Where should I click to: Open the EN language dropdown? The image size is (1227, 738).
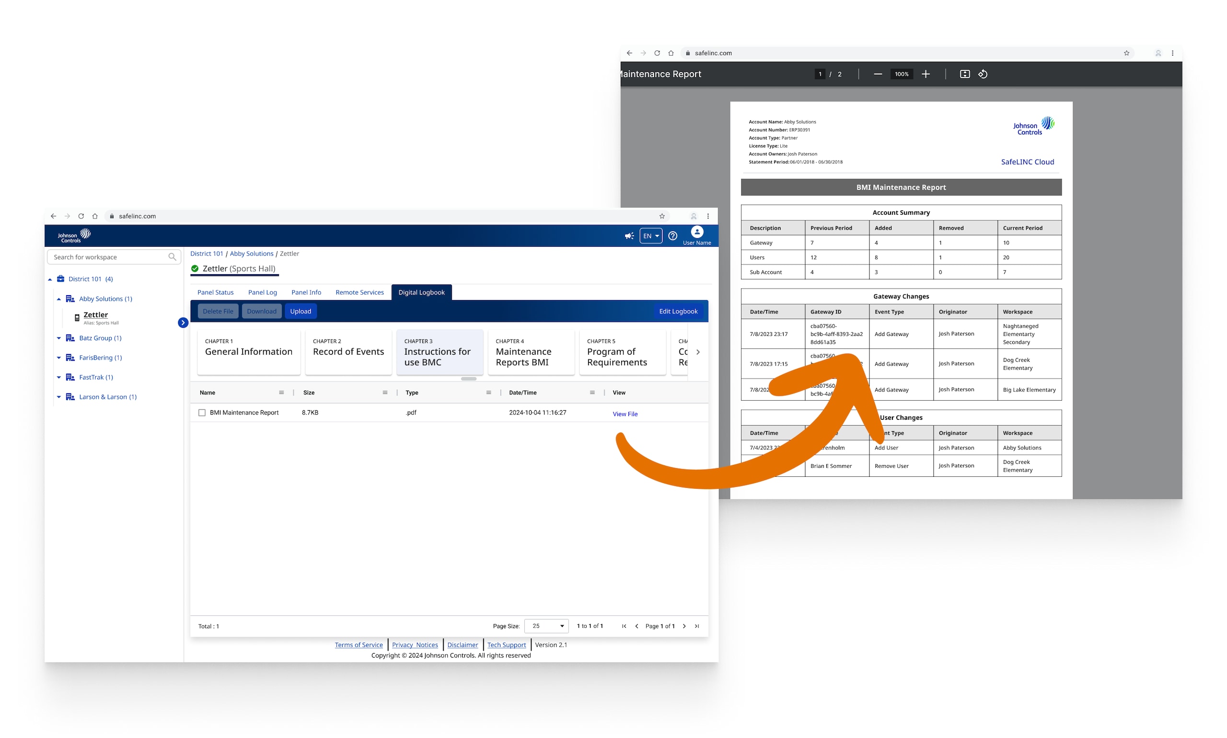point(650,236)
